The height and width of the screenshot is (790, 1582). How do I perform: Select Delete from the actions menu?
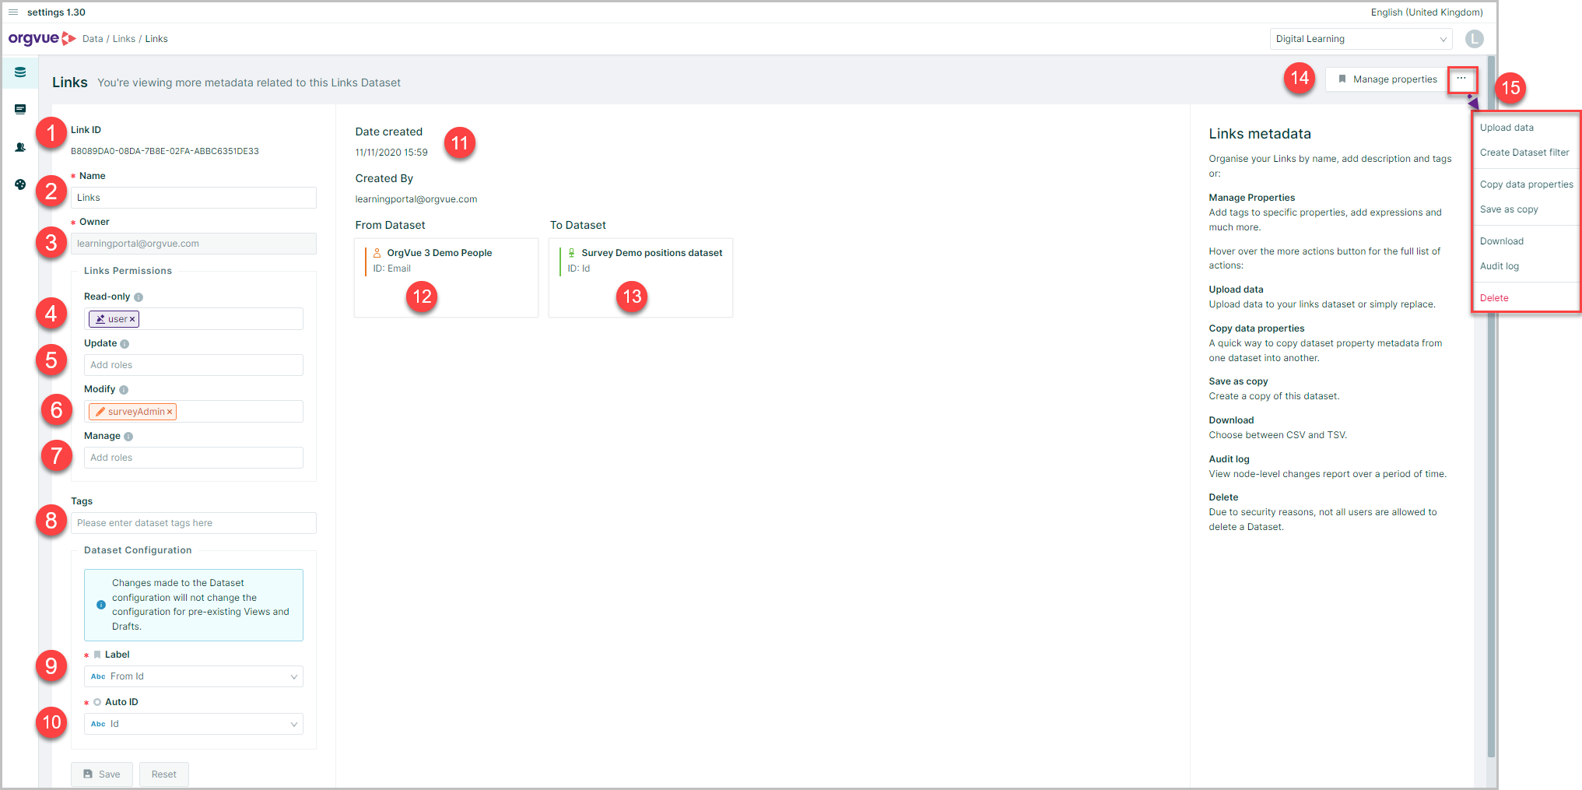[x=1494, y=298]
